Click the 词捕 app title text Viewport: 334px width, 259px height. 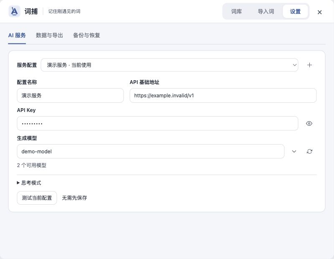click(x=31, y=11)
